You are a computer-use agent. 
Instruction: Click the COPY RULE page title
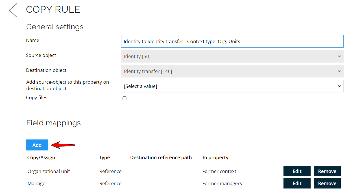pyautogui.click(x=53, y=10)
